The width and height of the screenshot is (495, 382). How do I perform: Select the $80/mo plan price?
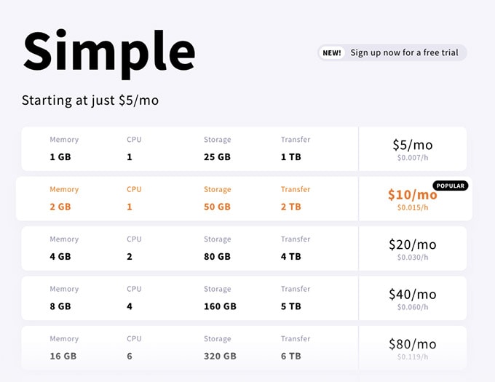click(x=413, y=344)
